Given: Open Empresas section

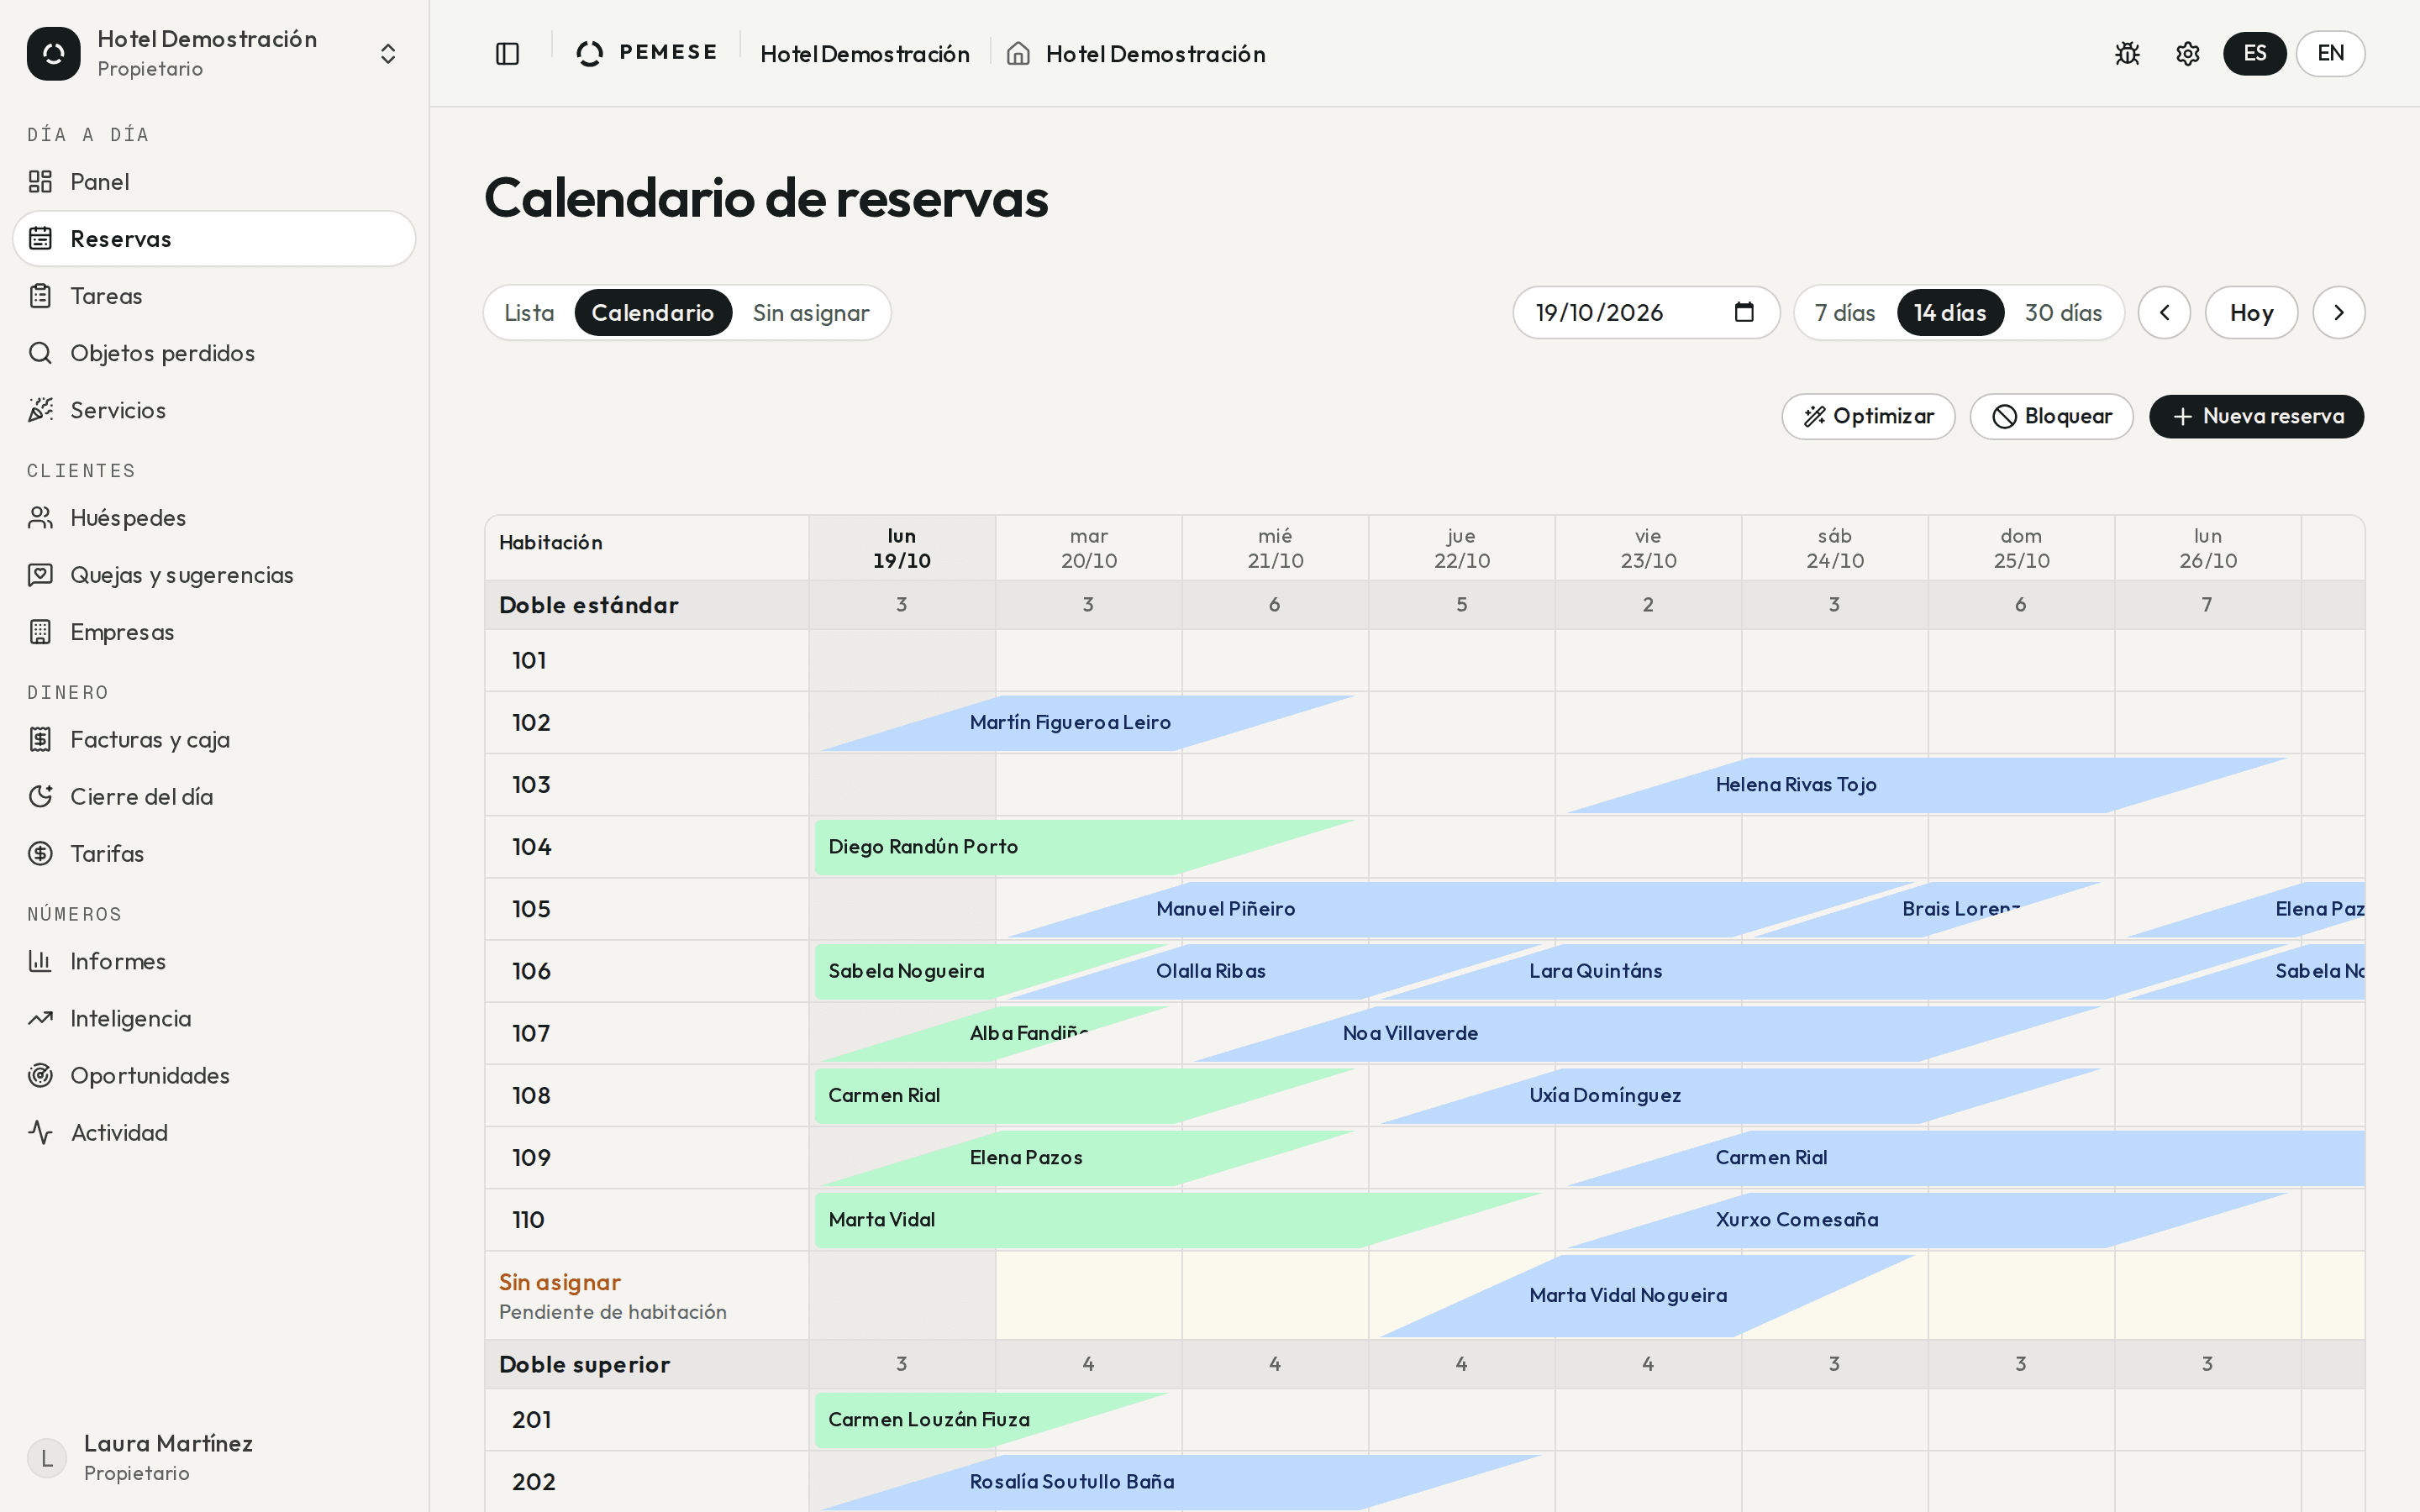Looking at the screenshot, I should click(214, 632).
